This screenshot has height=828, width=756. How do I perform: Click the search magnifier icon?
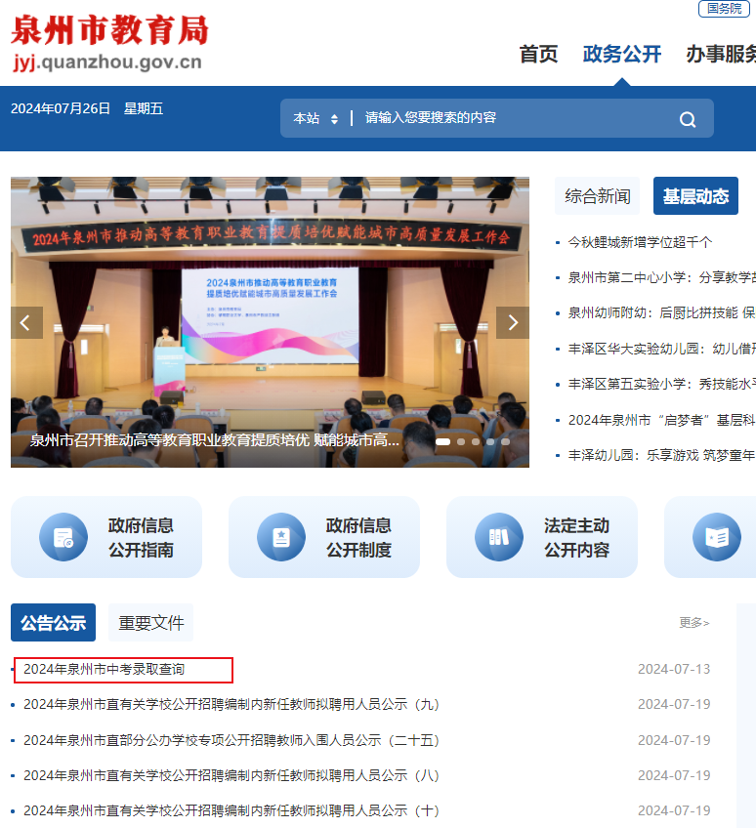click(688, 119)
